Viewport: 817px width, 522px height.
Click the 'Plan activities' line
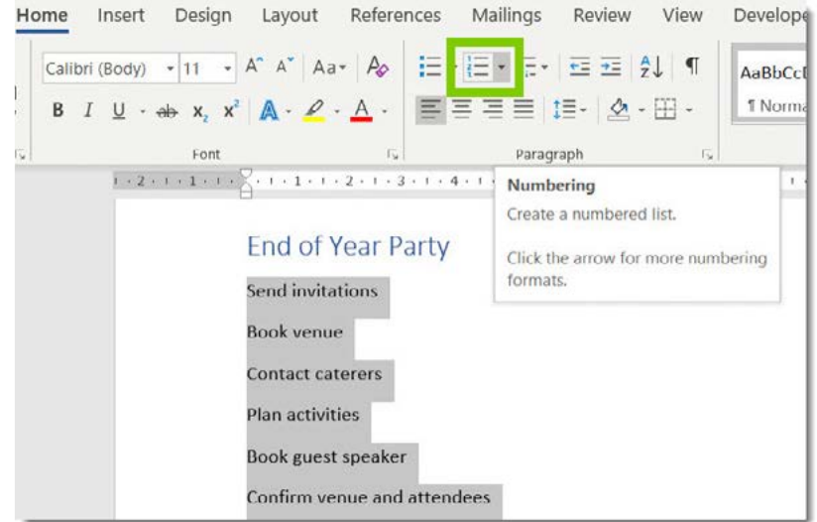[x=302, y=415]
